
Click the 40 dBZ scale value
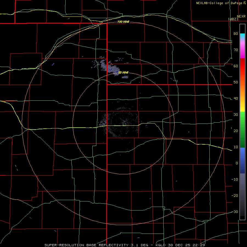pyautogui.click(x=236, y=99)
